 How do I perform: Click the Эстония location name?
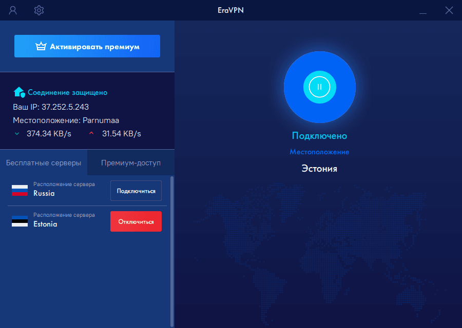319,169
